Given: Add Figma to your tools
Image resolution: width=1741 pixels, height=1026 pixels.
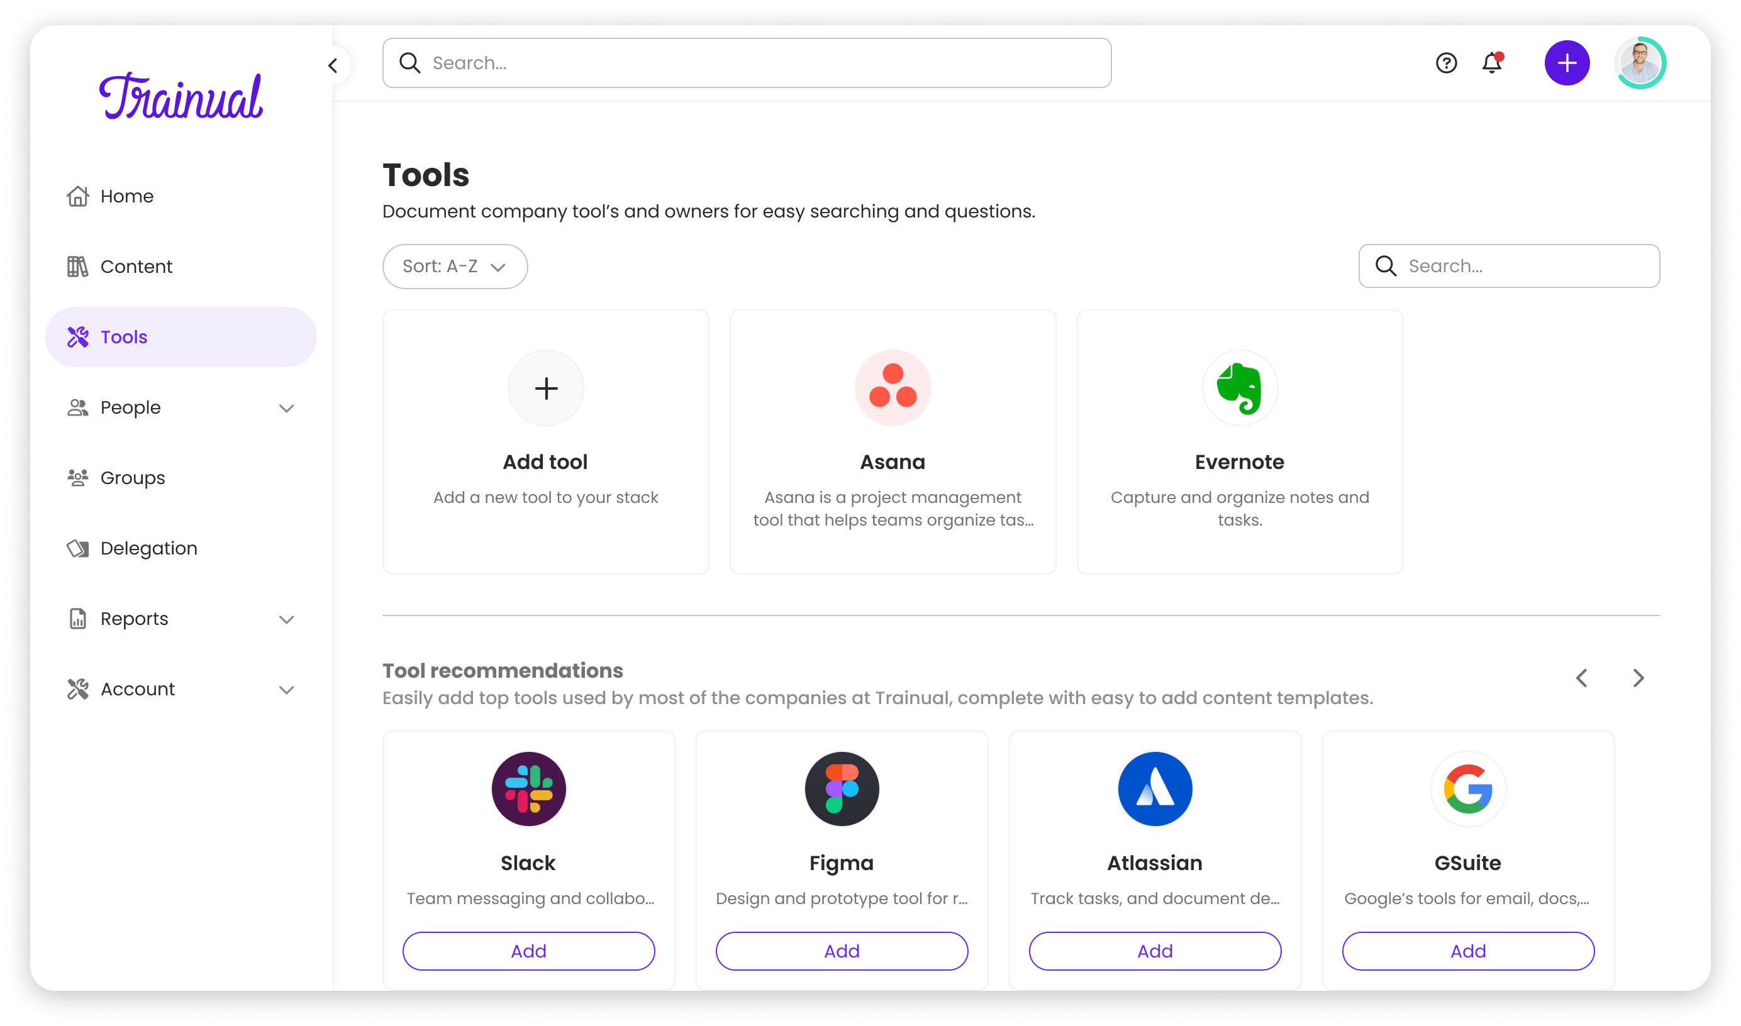Looking at the screenshot, I should tap(841, 951).
